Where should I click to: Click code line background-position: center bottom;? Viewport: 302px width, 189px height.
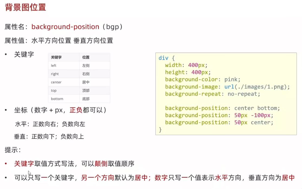(222, 108)
